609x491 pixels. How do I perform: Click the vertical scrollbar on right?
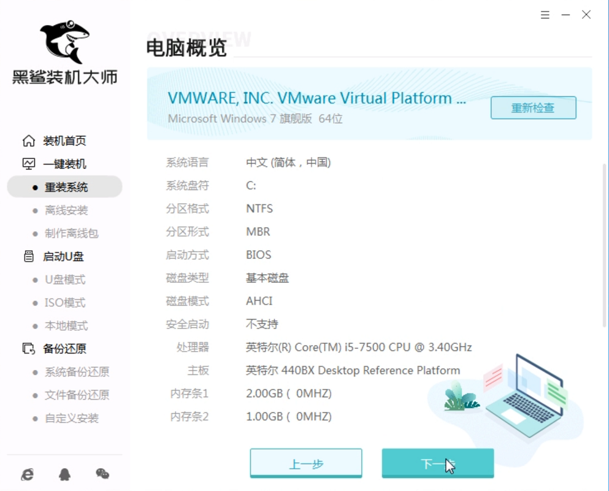(604, 245)
